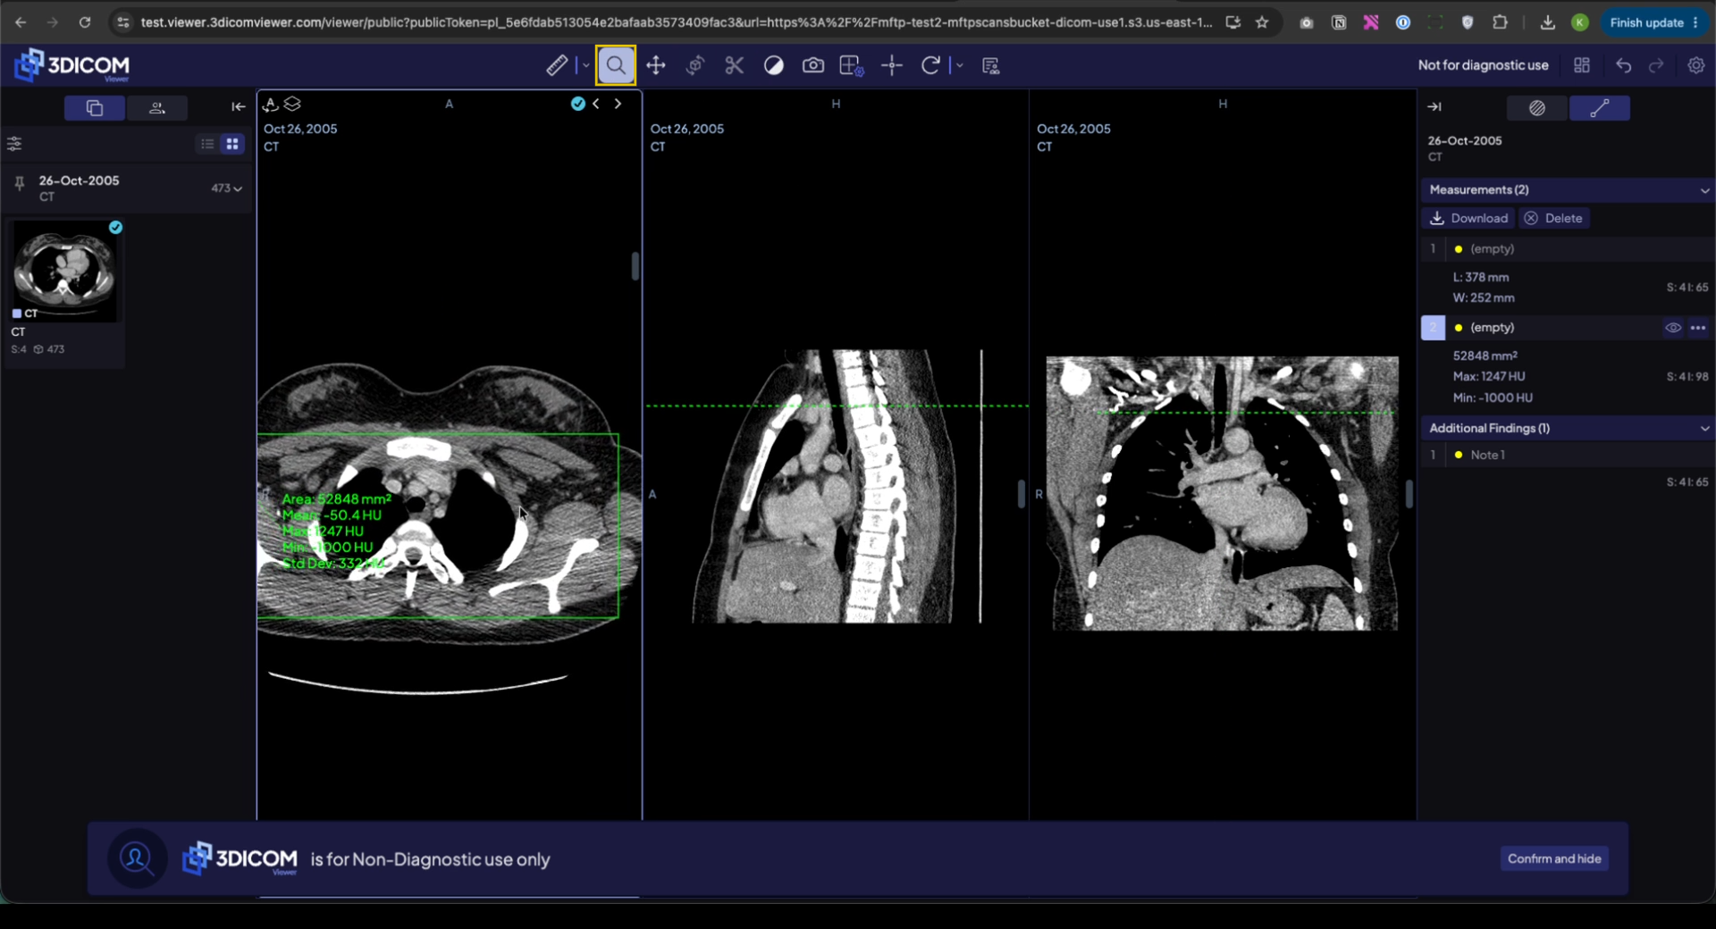The width and height of the screenshot is (1716, 929).
Task: Open the layout grid icon in header
Action: pos(1582,65)
